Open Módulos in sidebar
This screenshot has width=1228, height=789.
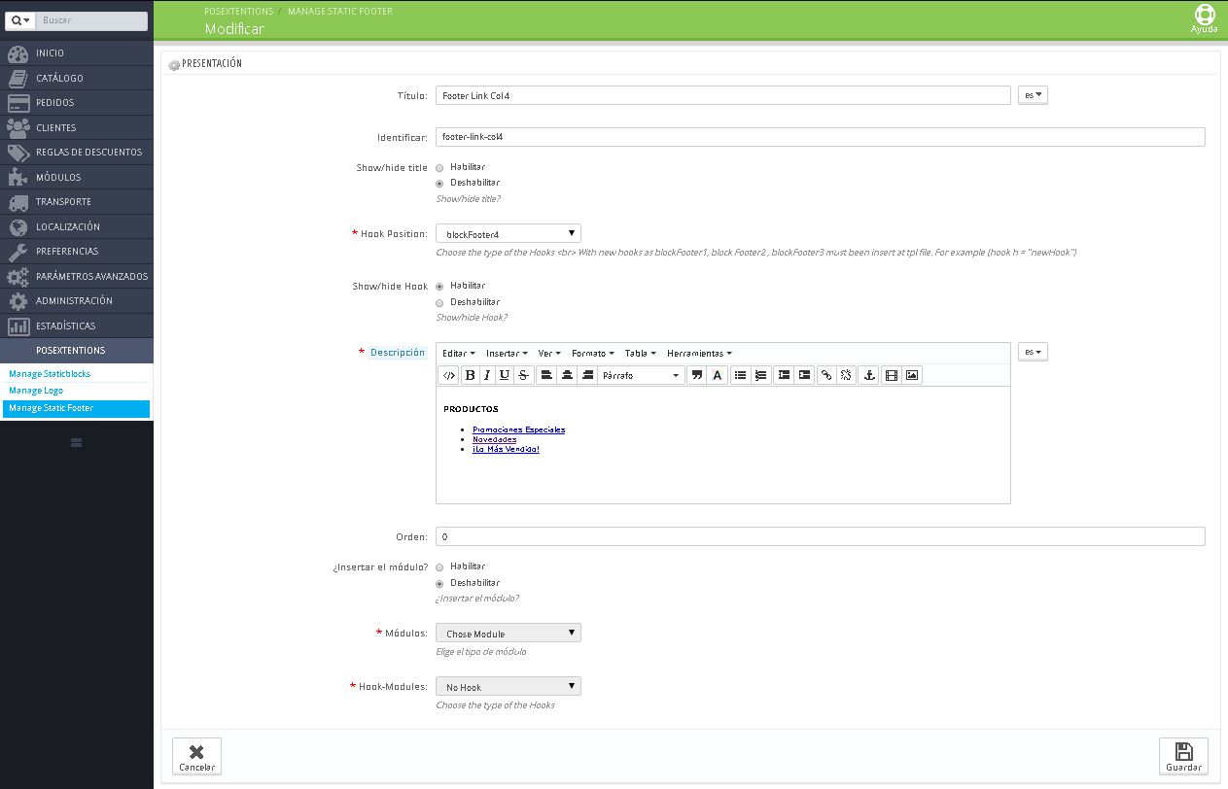pos(77,177)
